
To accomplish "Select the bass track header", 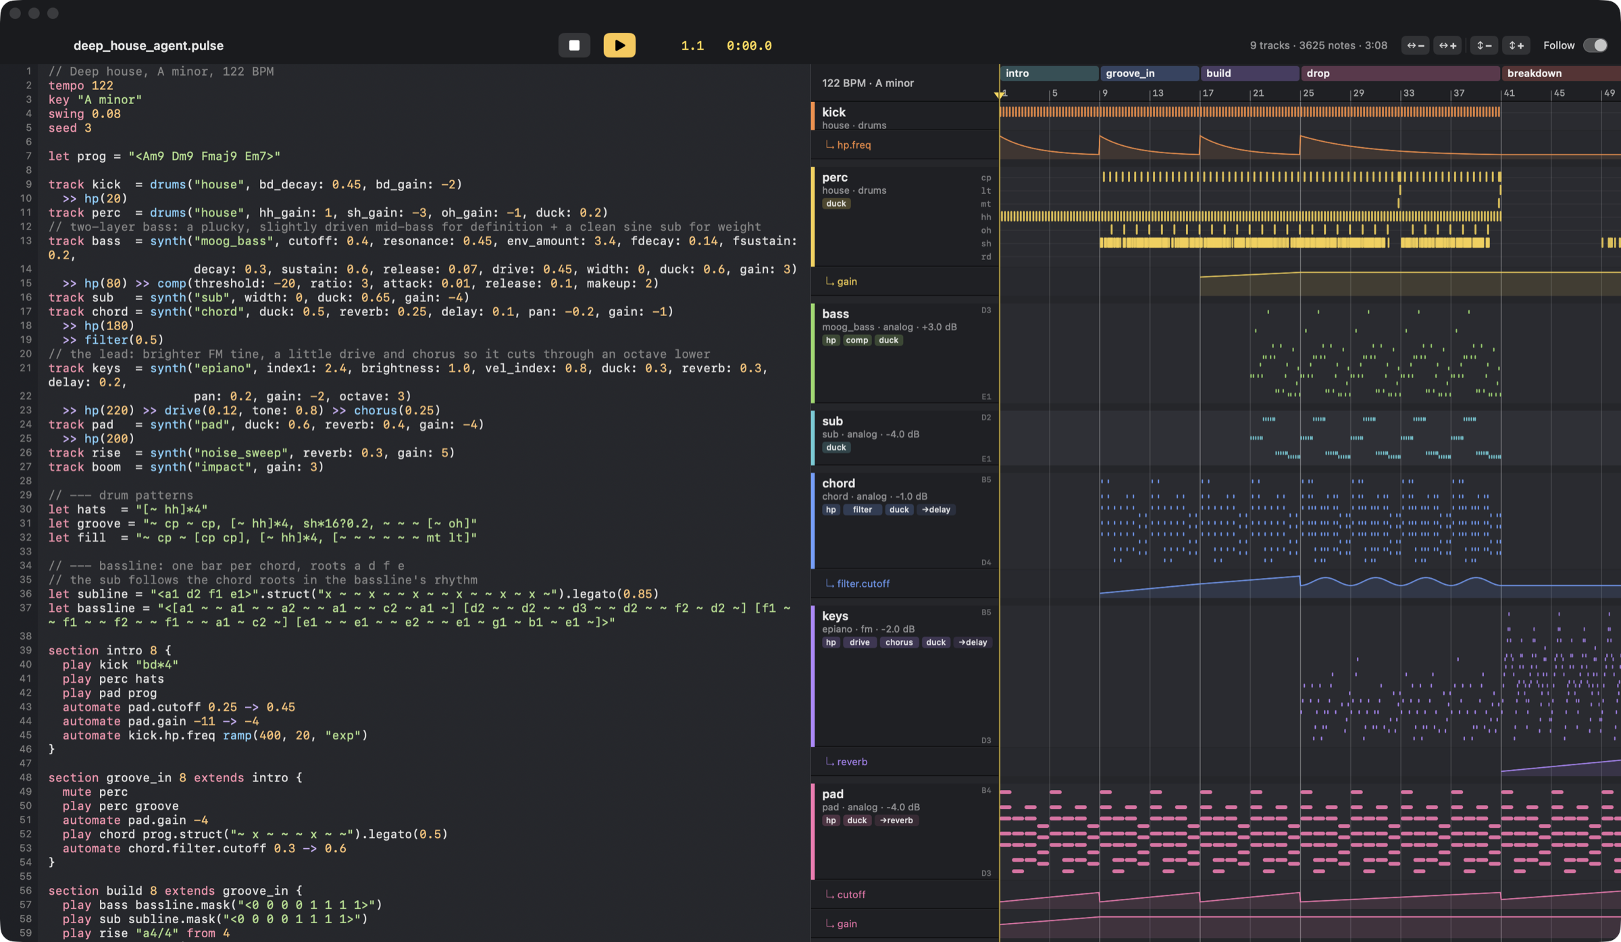I will (x=905, y=353).
